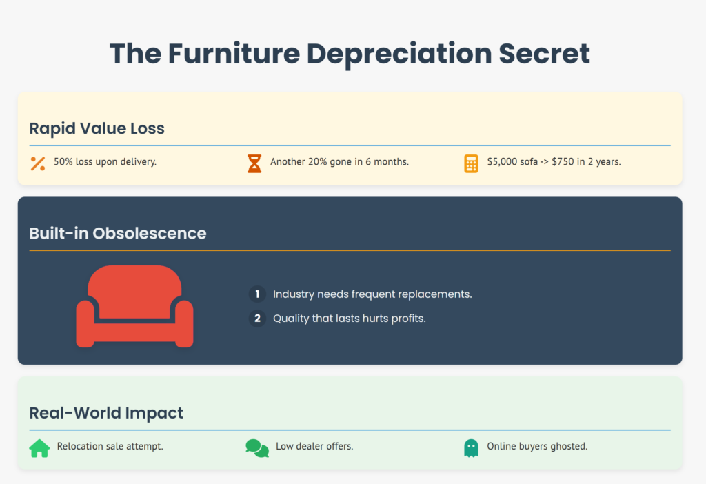Click the text '50% loss upon delivery.'
Image resolution: width=706 pixels, height=484 pixels.
[x=105, y=162]
